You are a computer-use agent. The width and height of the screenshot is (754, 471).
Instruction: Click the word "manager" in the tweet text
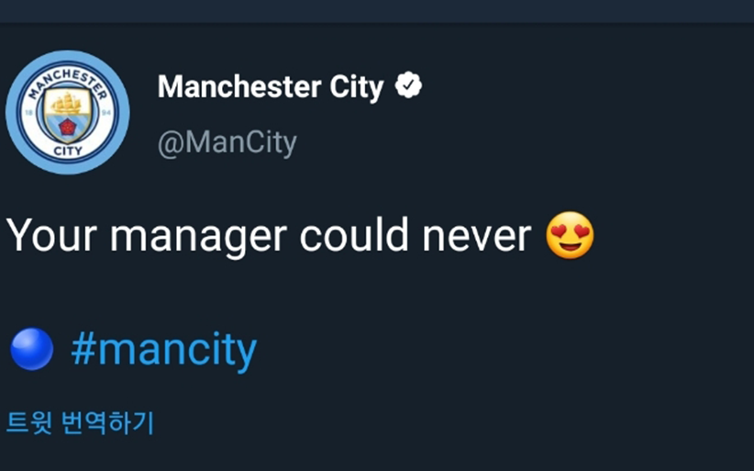[199, 239]
